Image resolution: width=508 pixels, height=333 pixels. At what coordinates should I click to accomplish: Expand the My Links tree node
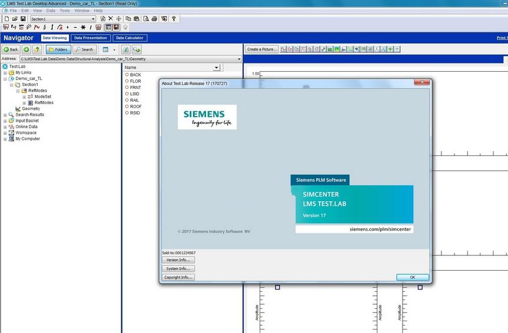(5, 73)
